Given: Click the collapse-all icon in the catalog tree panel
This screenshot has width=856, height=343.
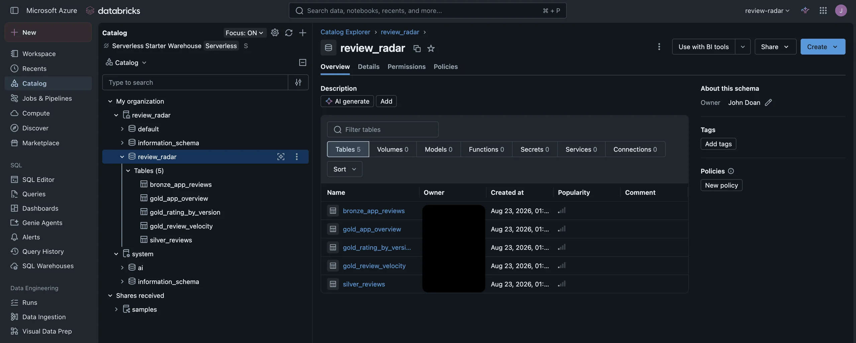Looking at the screenshot, I should pyautogui.click(x=303, y=62).
